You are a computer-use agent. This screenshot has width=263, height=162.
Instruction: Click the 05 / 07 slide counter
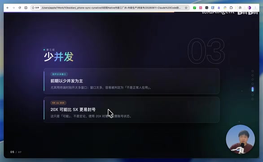point(16,152)
